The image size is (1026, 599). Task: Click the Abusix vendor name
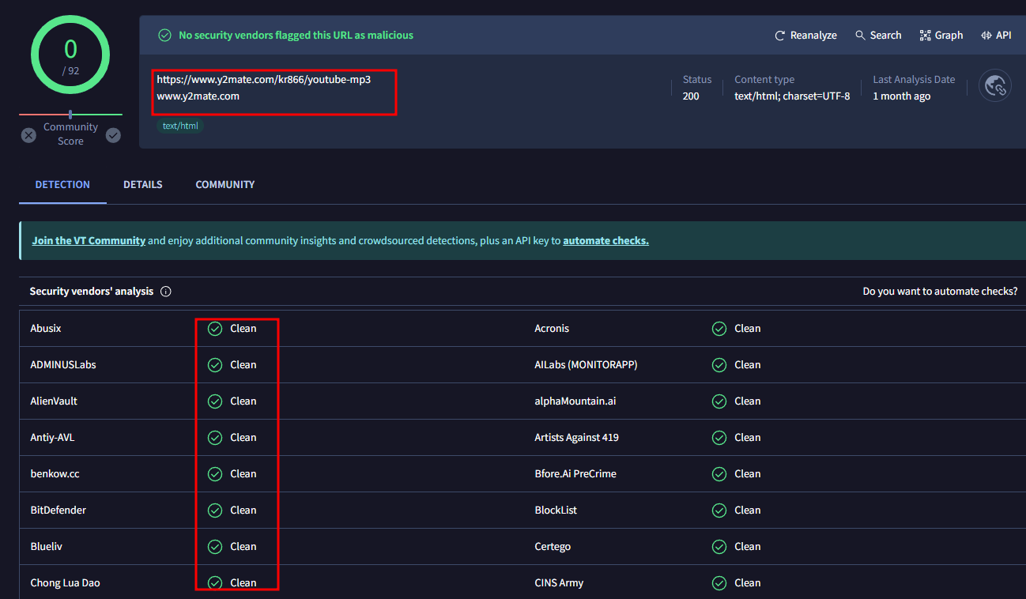[46, 328]
